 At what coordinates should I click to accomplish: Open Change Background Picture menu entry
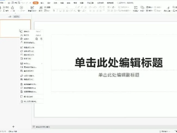coord(31,84)
